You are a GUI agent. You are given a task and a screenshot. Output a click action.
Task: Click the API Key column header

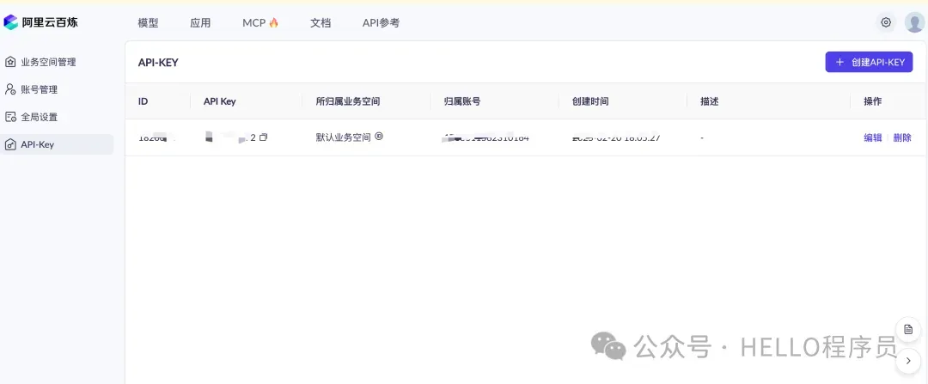point(220,101)
